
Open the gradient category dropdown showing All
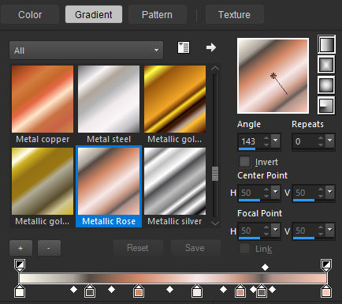[x=86, y=50]
